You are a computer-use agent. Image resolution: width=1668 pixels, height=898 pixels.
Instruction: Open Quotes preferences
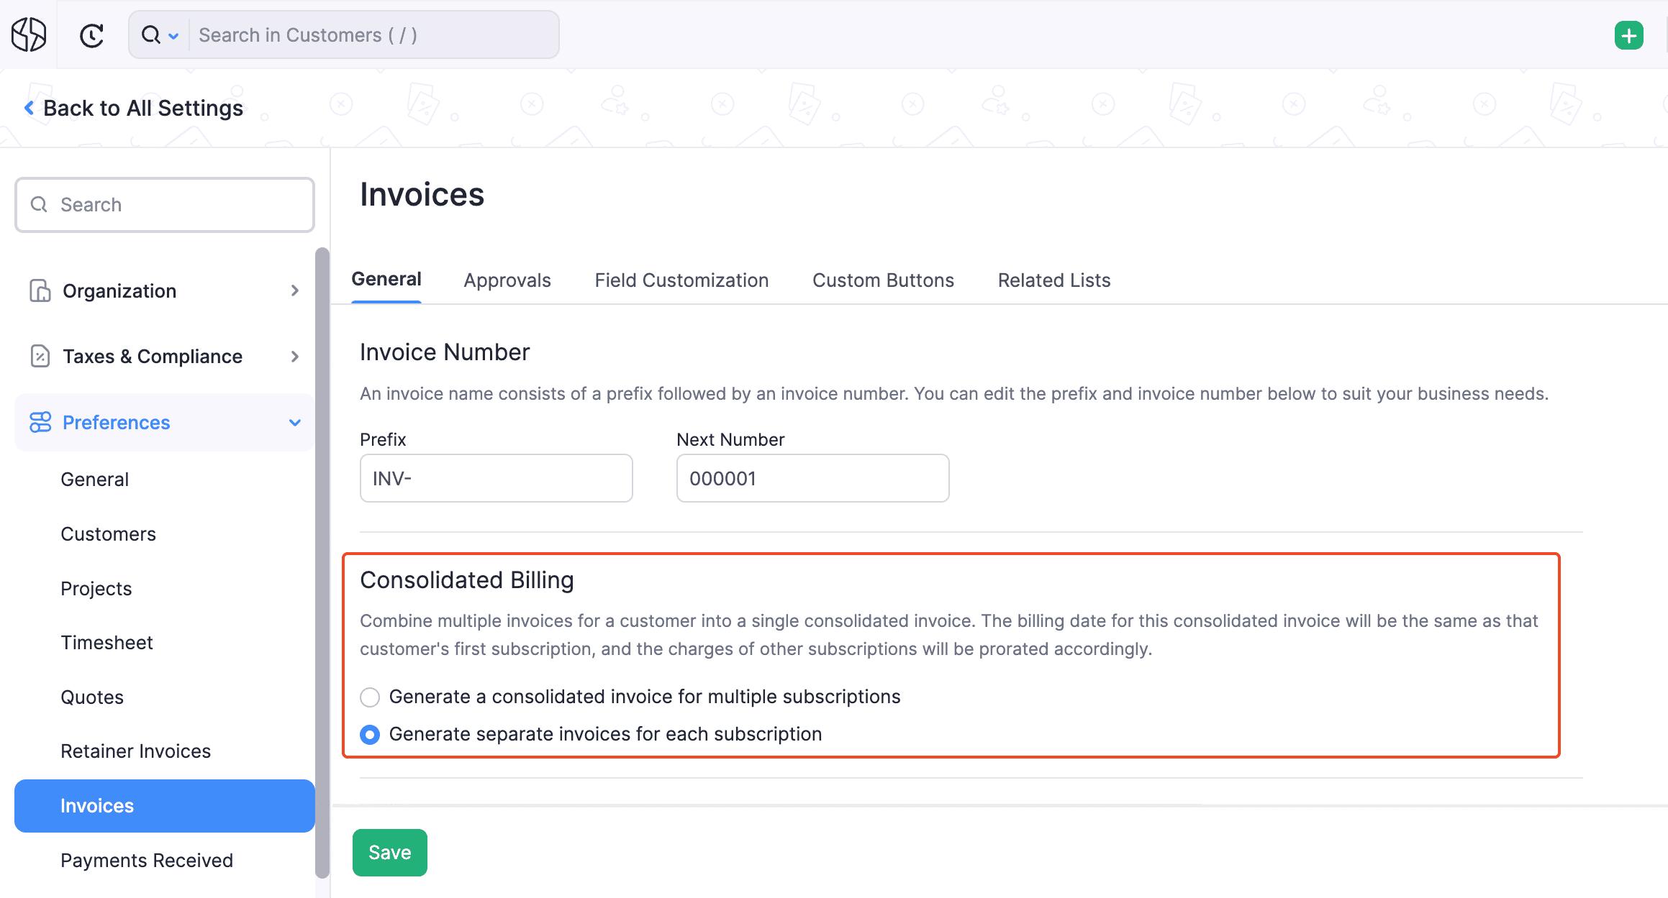(x=92, y=697)
